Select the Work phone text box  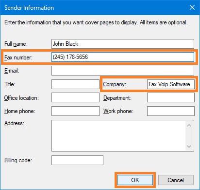pyautogui.click(x=171, y=111)
